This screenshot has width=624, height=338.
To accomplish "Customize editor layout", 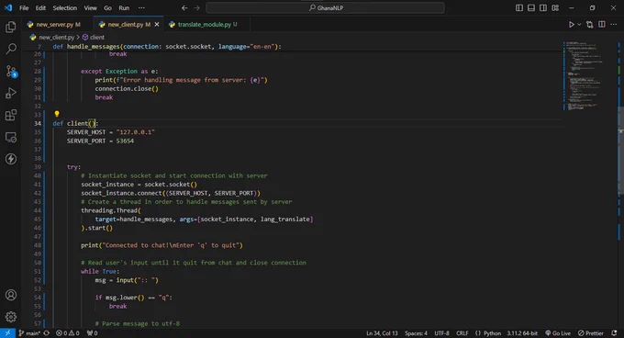I will (555, 7).
